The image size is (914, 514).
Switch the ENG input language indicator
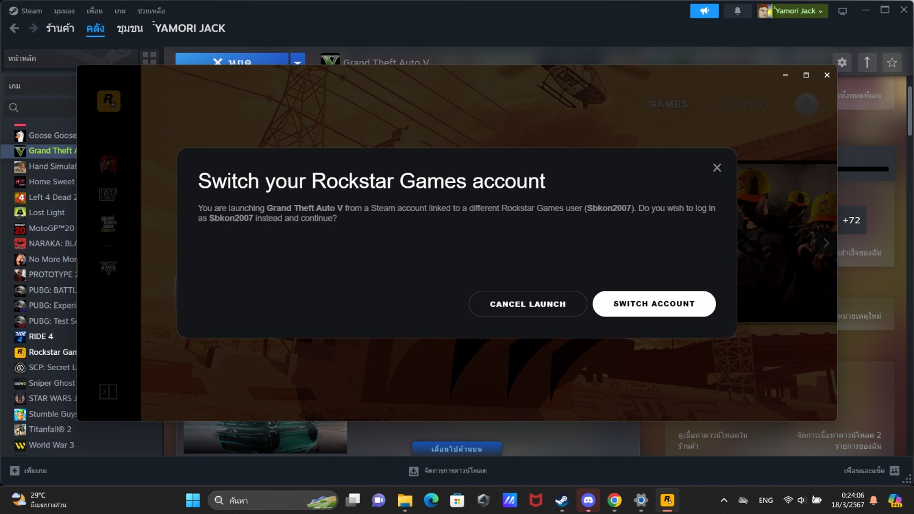pyautogui.click(x=766, y=501)
